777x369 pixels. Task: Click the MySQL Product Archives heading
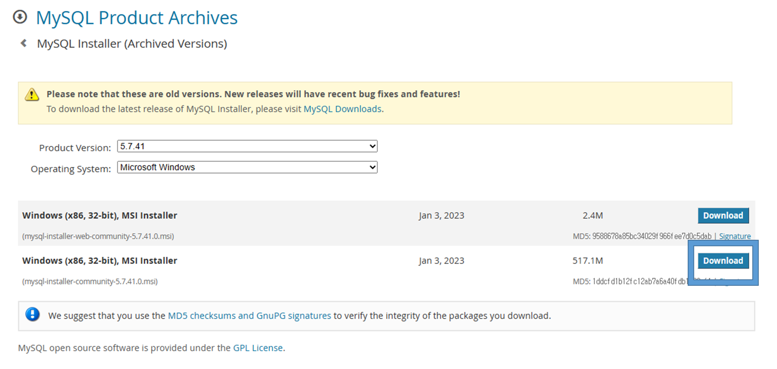click(x=137, y=18)
